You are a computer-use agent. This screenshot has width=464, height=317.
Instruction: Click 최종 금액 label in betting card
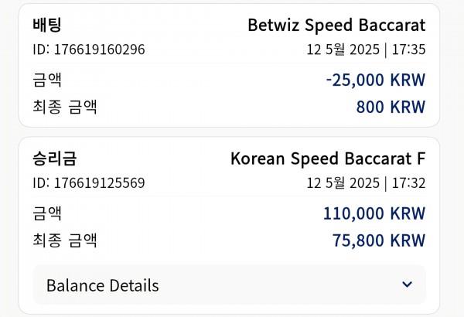pos(65,107)
